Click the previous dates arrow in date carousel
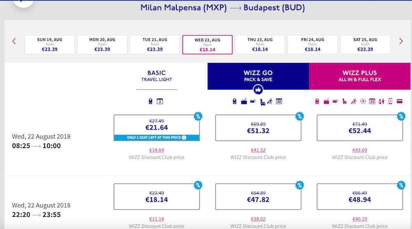 coord(14,41)
